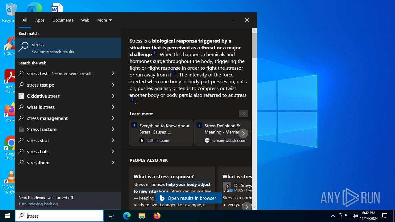The height and width of the screenshot is (222, 395).
Task: Go to next People Also Ask card
Action: [x=247, y=207]
